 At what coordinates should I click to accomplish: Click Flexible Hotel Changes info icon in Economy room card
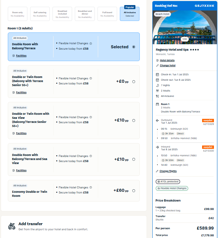click(91, 187)
